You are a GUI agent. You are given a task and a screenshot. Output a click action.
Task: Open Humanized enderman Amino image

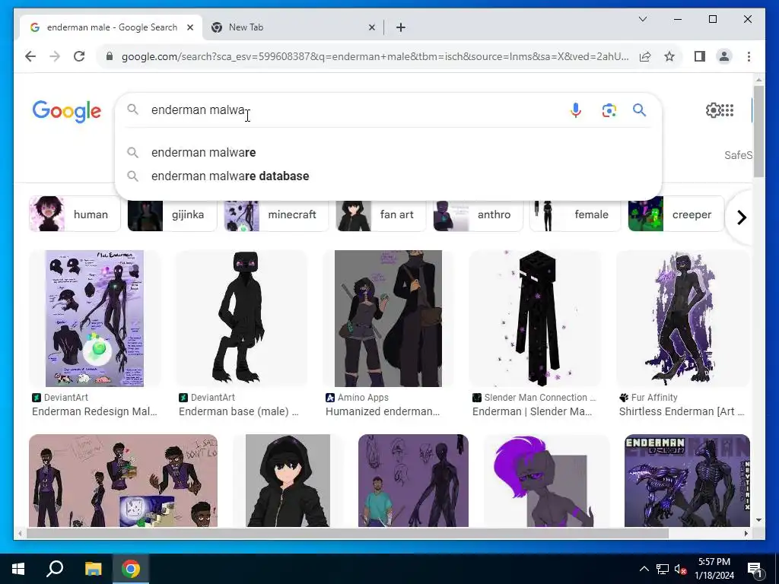[388, 319]
